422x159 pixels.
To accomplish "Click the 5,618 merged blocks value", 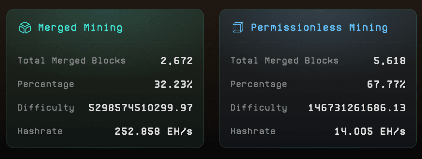I will coord(390,61).
